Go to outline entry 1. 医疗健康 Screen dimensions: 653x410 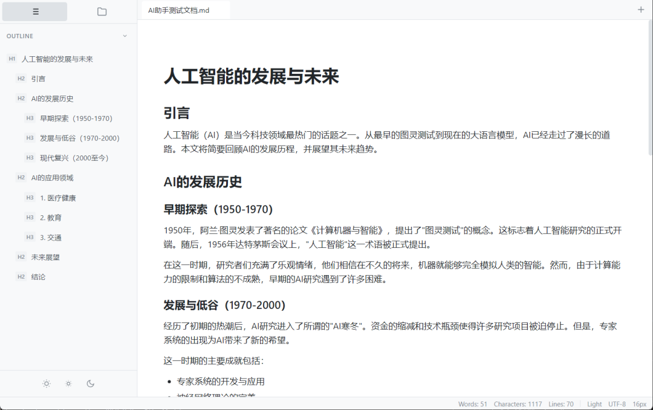tap(58, 198)
